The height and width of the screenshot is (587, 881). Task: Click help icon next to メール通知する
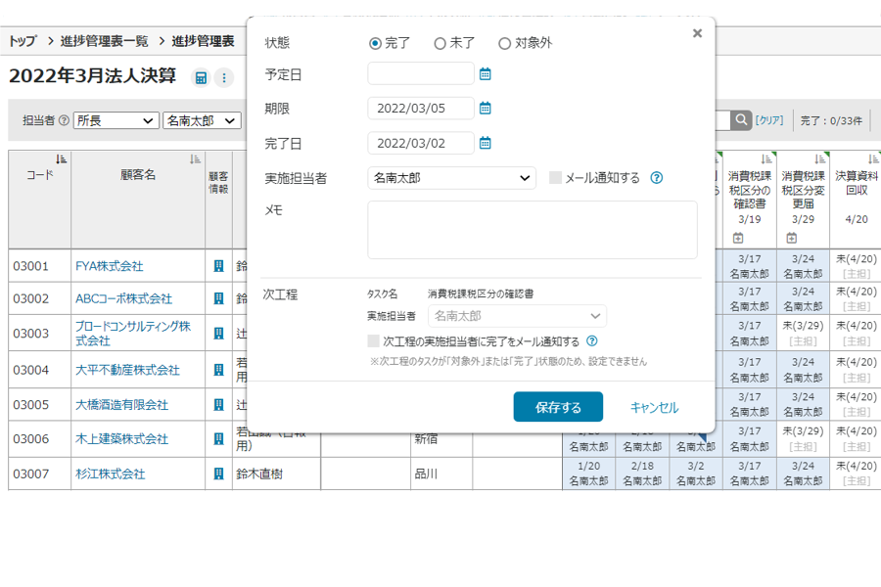pyautogui.click(x=657, y=178)
